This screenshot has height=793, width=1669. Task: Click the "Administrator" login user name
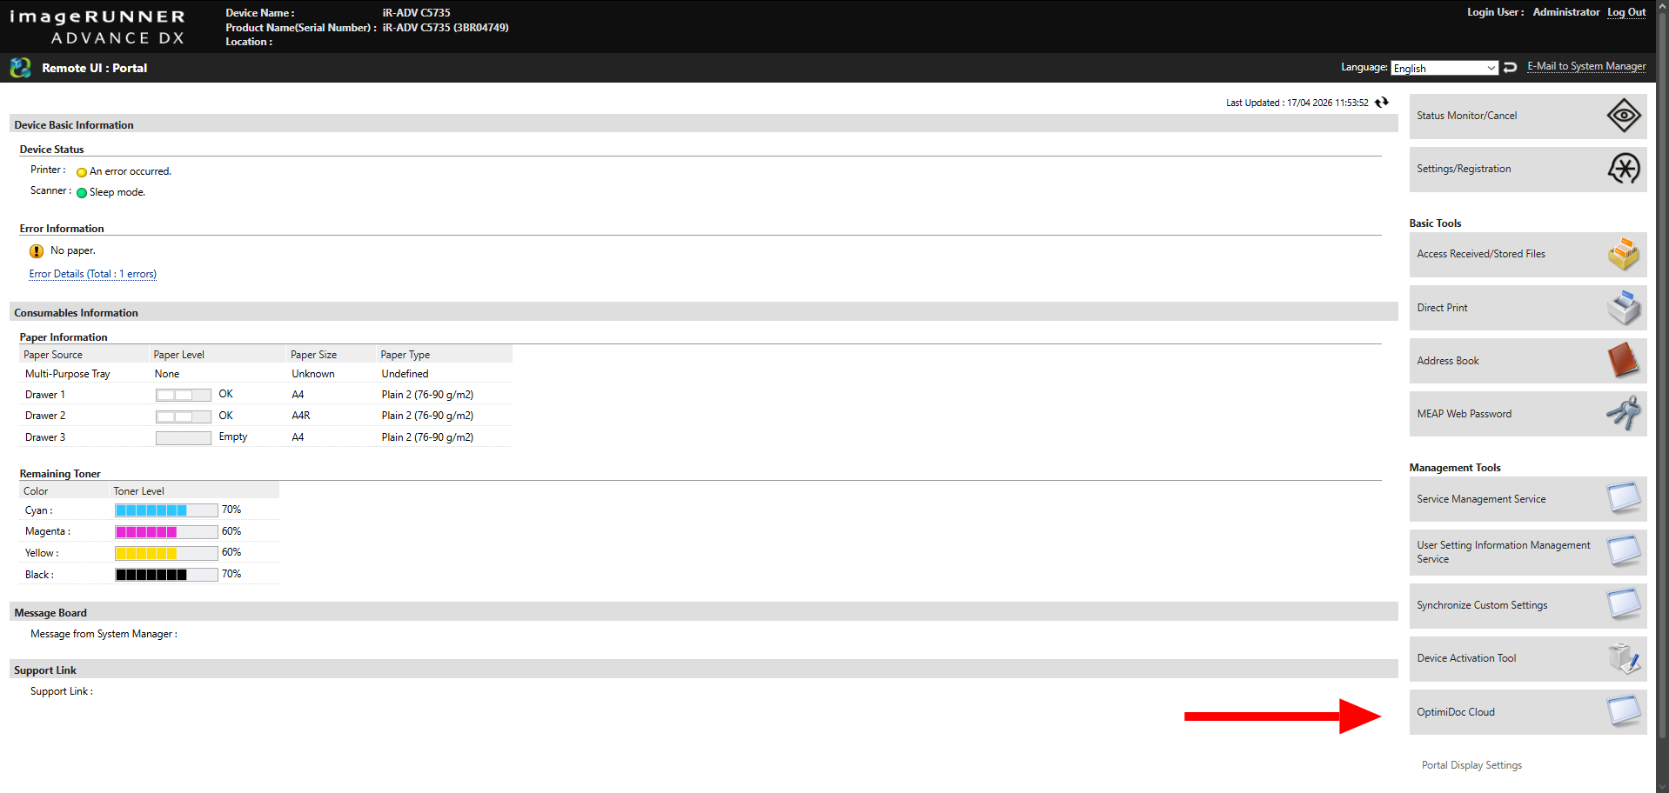pyautogui.click(x=1566, y=12)
